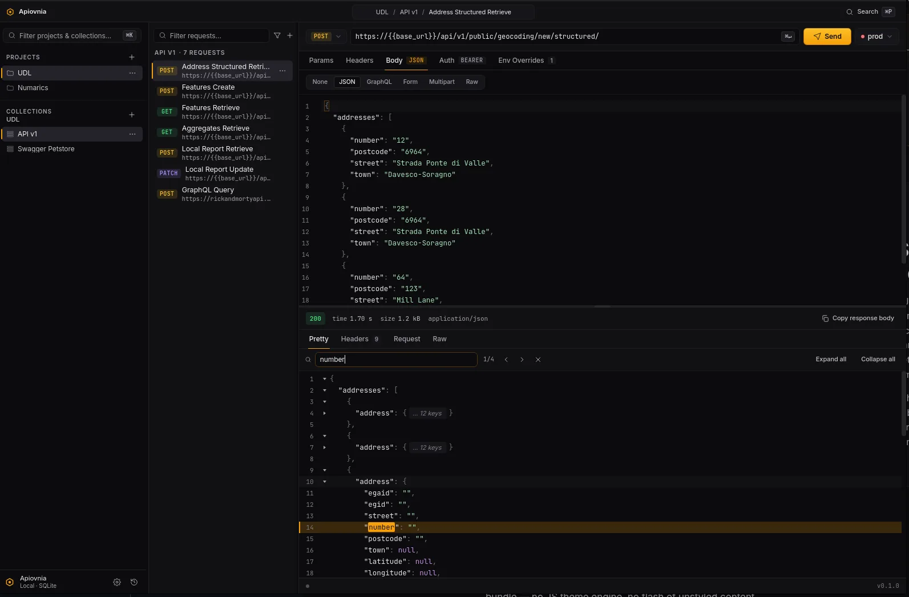Click the status dot in footer

308,586
